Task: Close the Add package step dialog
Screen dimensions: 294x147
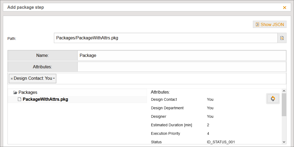Action: [284, 7]
